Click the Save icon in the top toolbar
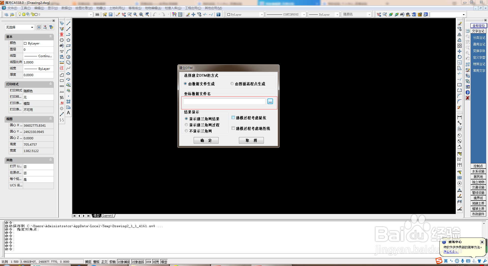Image resolution: width=488 pixels, height=266 pixels. [x=111, y=14]
